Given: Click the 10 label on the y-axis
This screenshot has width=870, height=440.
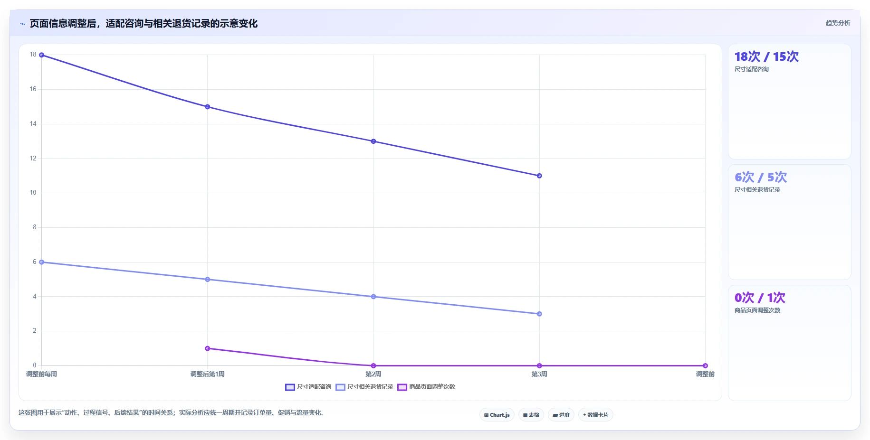Looking at the screenshot, I should 33,193.
